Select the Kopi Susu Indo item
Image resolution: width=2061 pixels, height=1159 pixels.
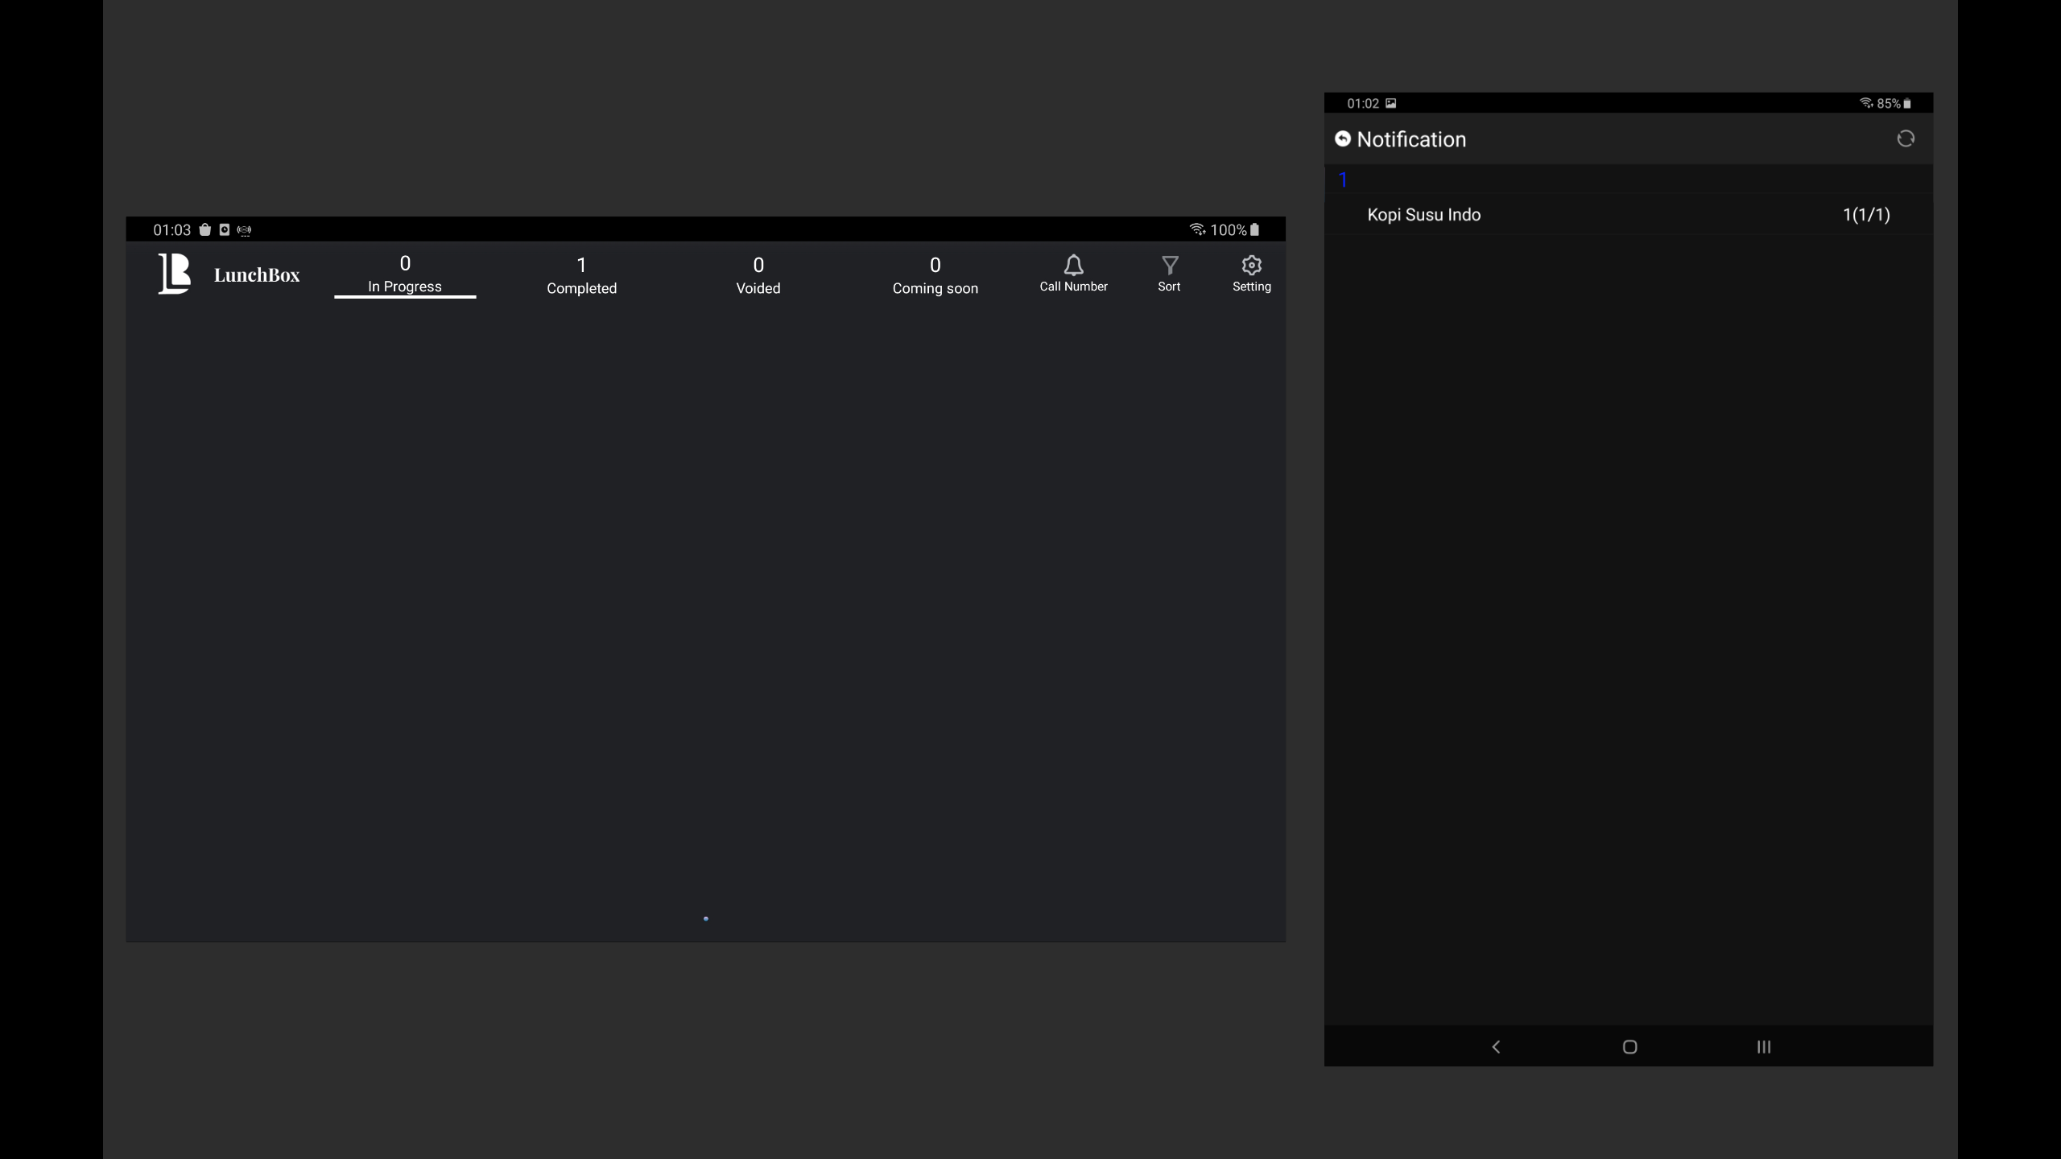pos(1423,215)
